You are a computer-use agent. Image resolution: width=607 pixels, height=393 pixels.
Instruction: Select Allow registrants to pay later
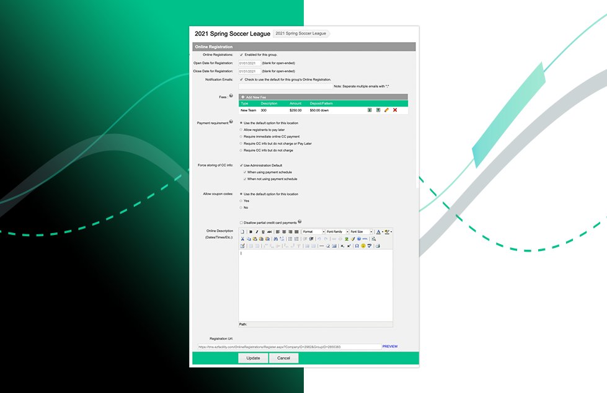click(241, 130)
